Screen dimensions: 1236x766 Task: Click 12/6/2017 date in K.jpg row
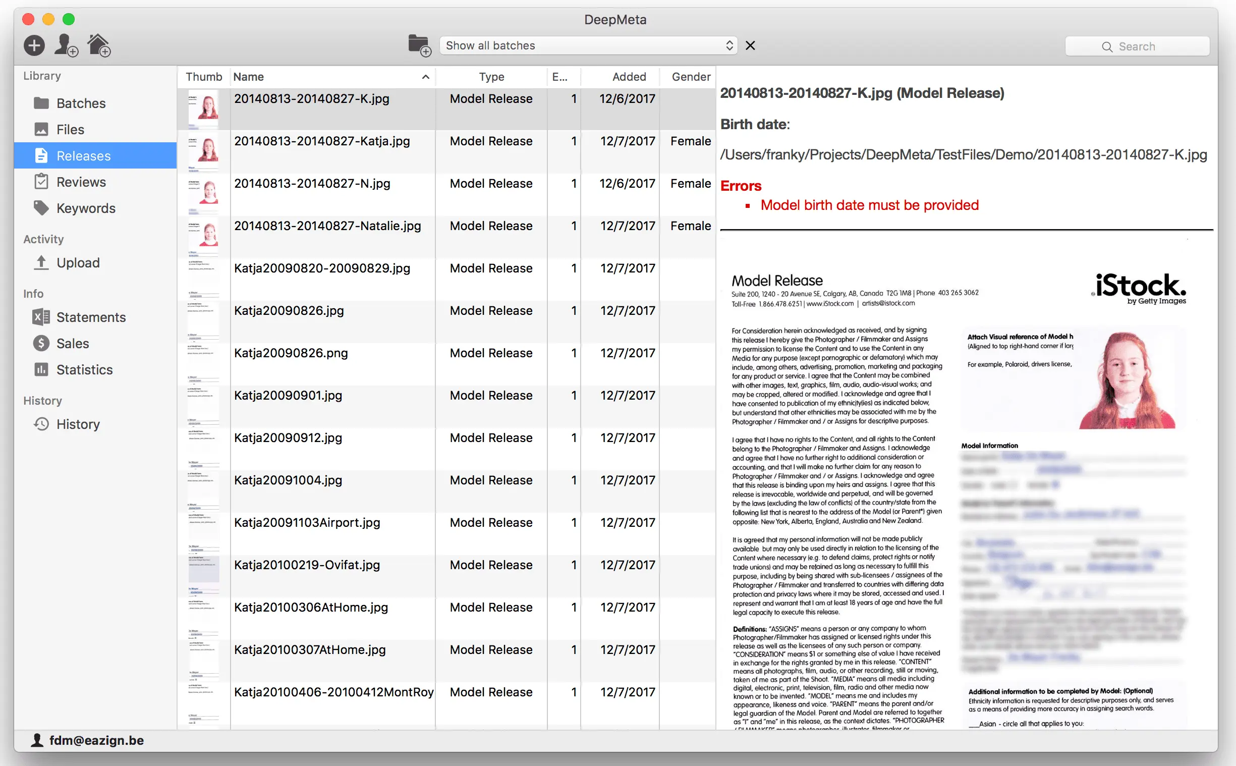[627, 98]
